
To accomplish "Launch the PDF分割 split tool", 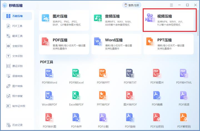I will 103,120.
